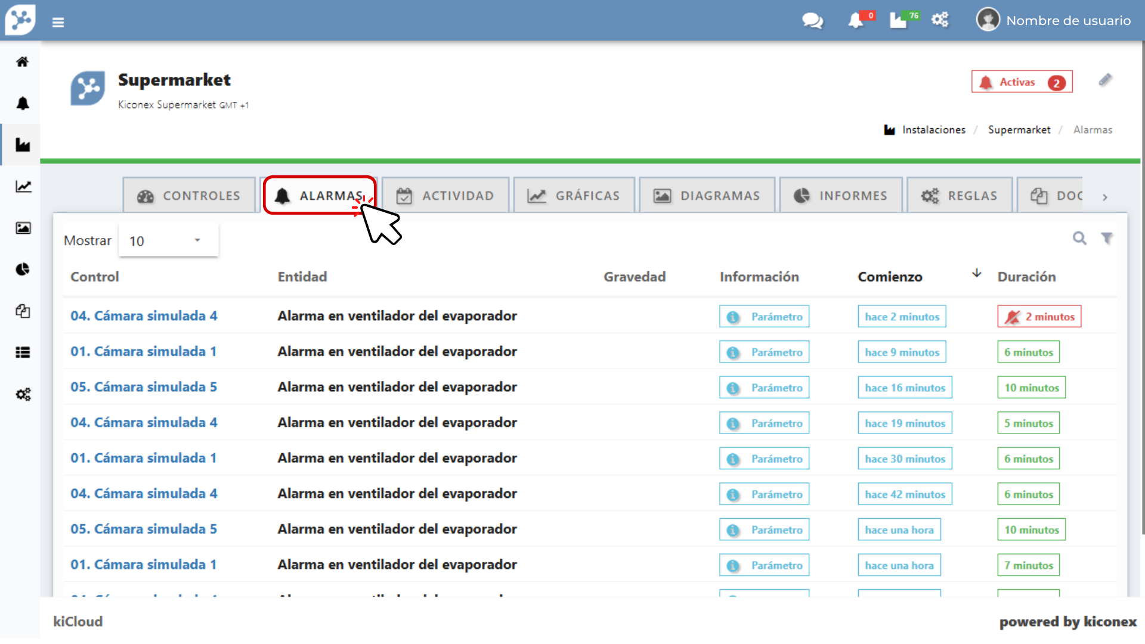Image resolution: width=1145 pixels, height=644 pixels.
Task: Open 05. Cámara simulada 5 link
Action: click(x=144, y=387)
